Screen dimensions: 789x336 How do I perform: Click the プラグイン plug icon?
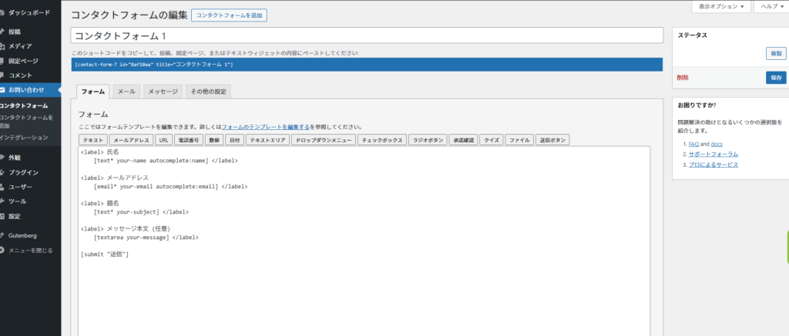pos(3,172)
